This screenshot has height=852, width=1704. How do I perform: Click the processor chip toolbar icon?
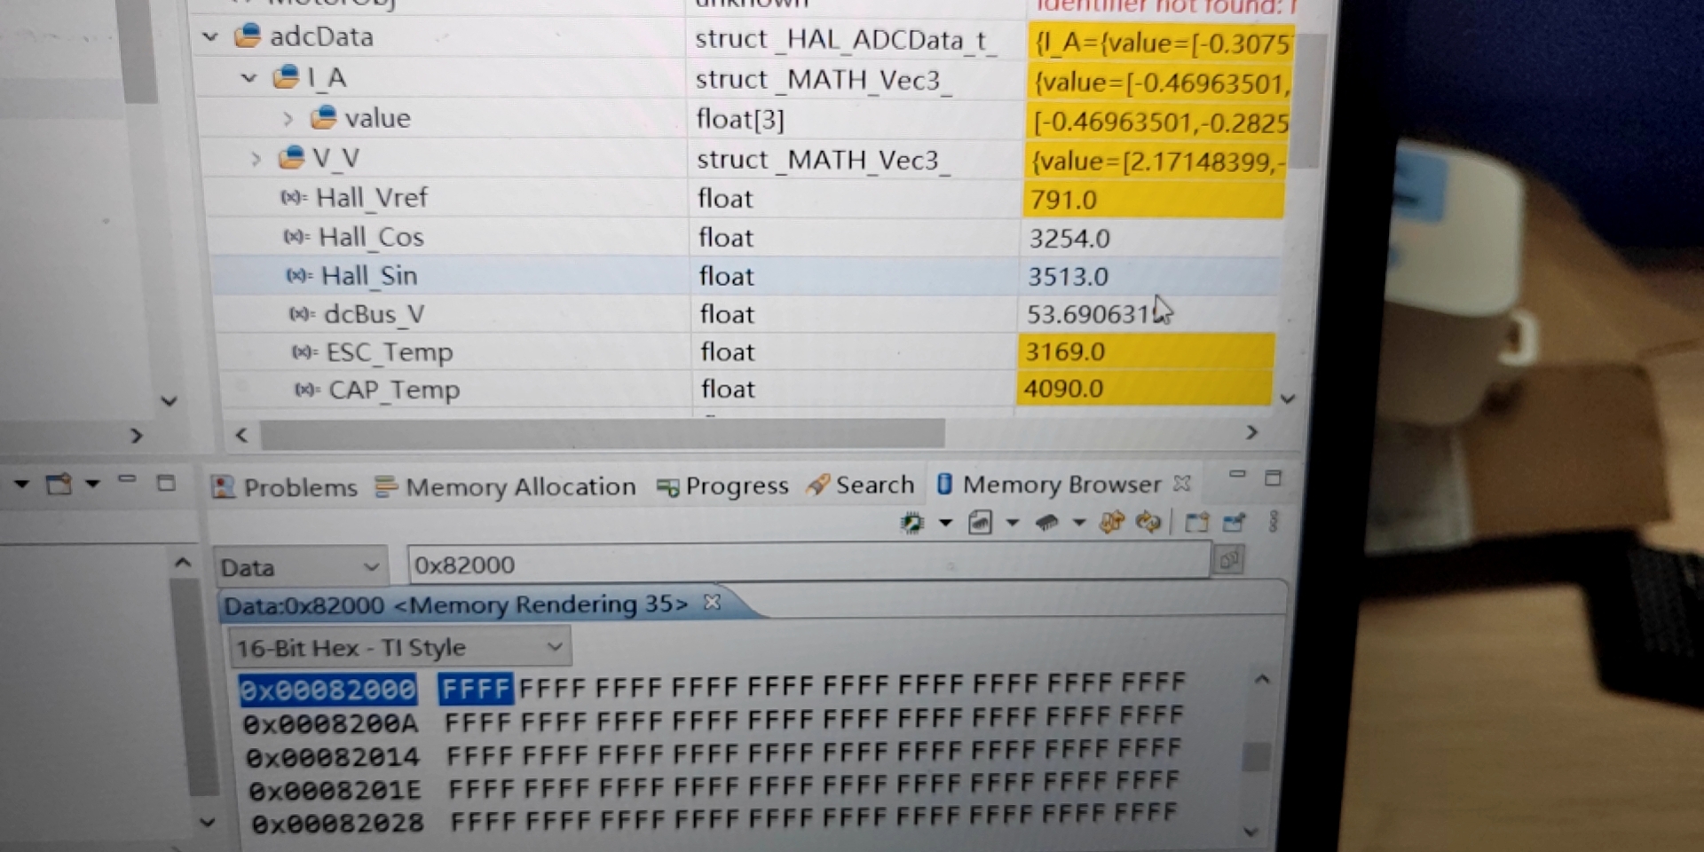[911, 523]
